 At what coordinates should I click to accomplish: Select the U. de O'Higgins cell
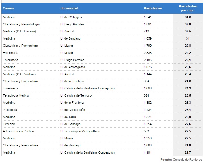[x=71, y=17]
